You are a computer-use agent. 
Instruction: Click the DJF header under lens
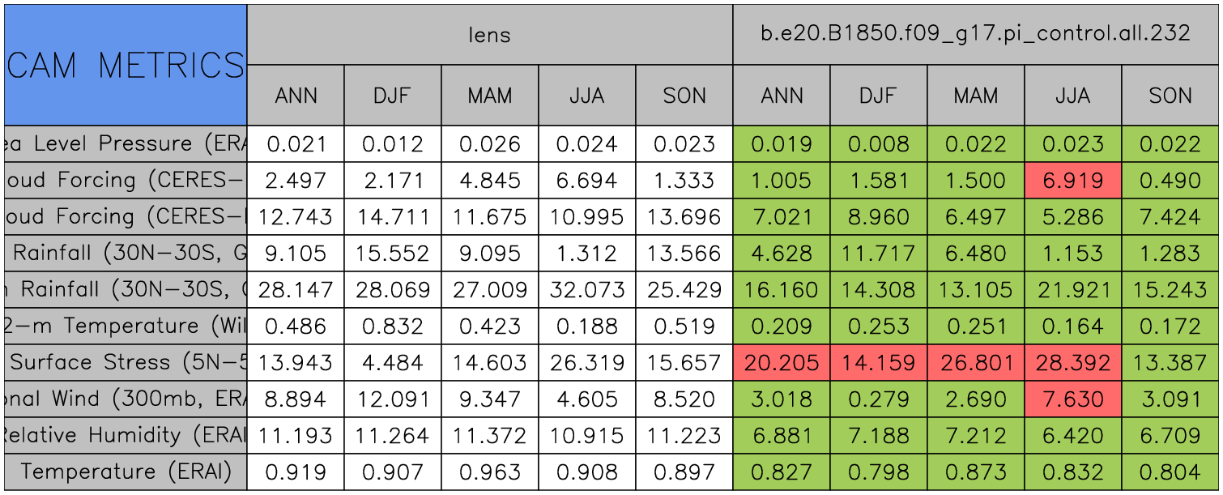(x=393, y=96)
